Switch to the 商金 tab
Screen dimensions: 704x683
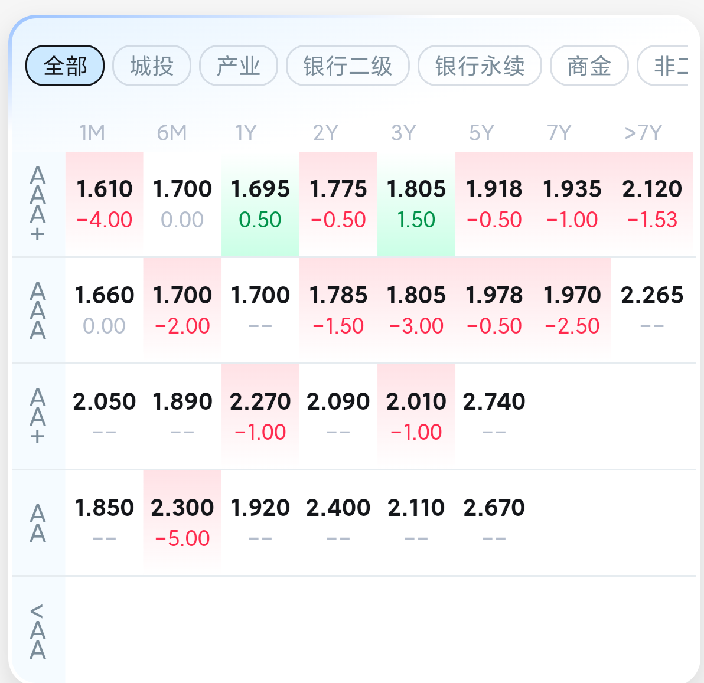point(589,66)
